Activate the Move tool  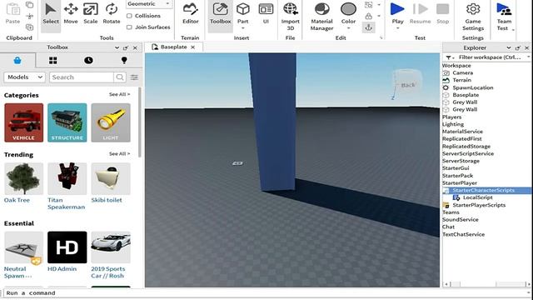tap(71, 13)
